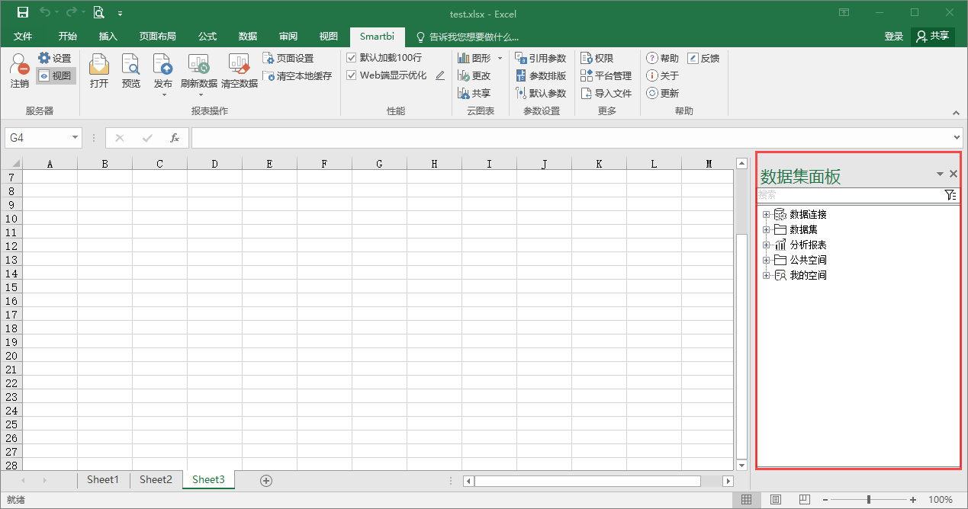Open a report with the 打开 icon

[99, 71]
